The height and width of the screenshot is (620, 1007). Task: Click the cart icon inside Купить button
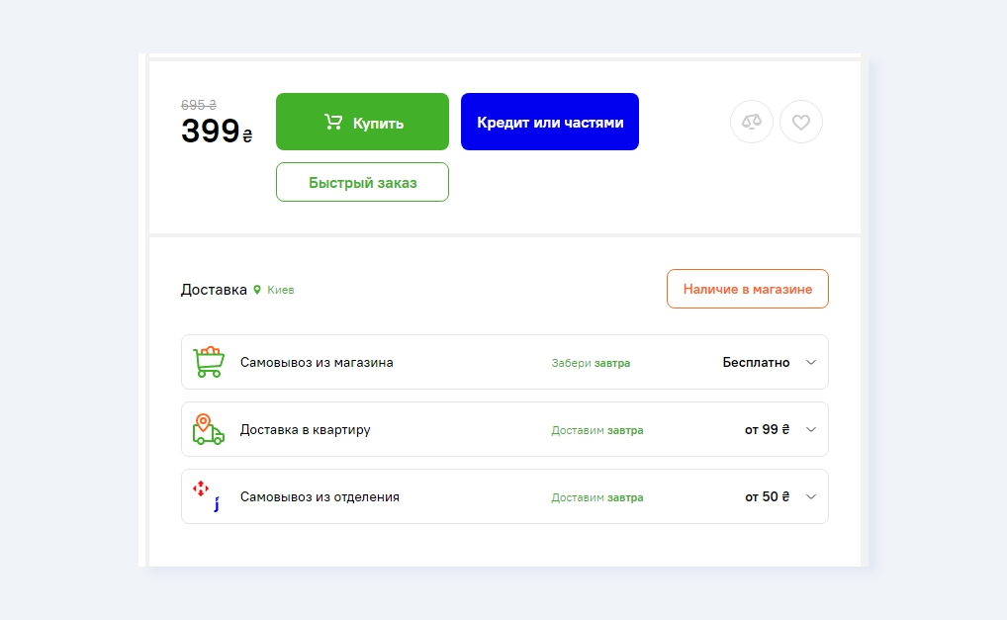(x=333, y=122)
